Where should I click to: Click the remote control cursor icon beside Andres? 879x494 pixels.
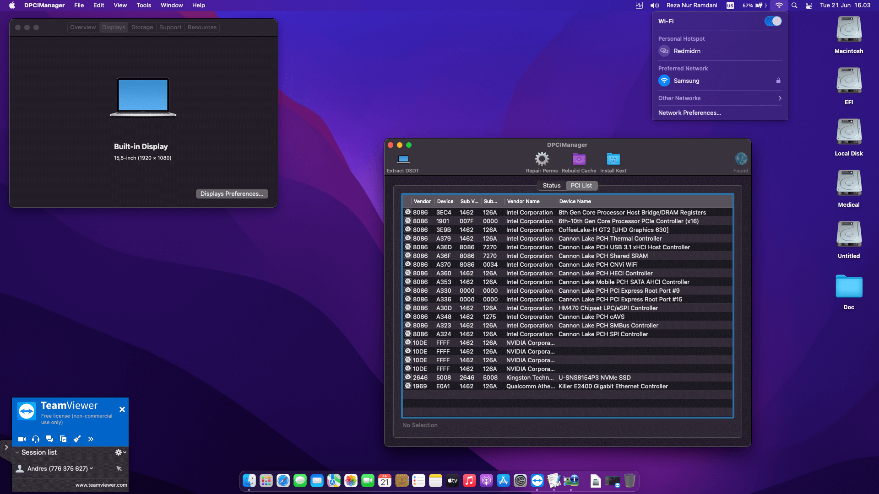pos(119,468)
